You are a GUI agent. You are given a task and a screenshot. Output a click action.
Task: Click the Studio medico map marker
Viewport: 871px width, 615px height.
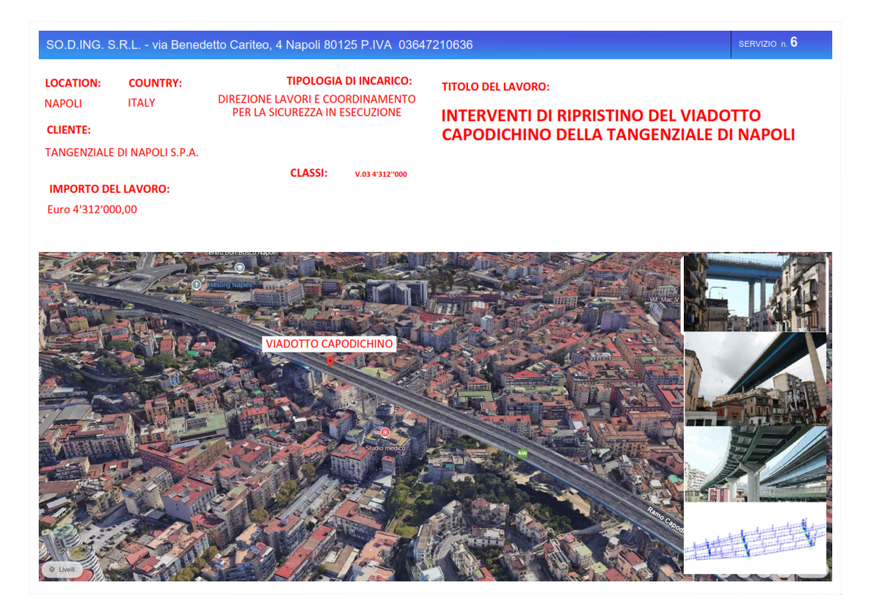point(385,432)
